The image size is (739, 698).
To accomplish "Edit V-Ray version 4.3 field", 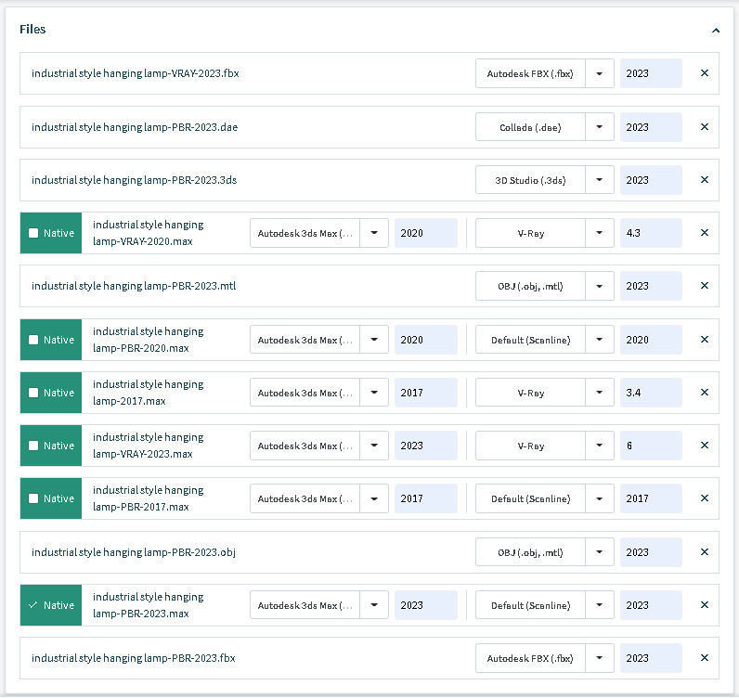I will tap(650, 233).
